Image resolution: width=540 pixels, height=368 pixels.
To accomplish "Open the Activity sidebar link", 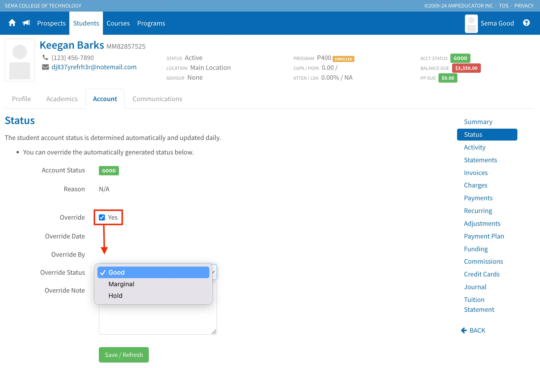I will pos(475,147).
